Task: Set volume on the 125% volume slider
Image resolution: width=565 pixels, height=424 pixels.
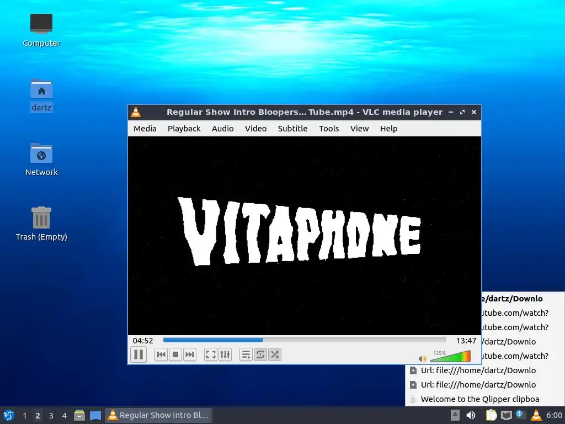Action: coord(450,356)
